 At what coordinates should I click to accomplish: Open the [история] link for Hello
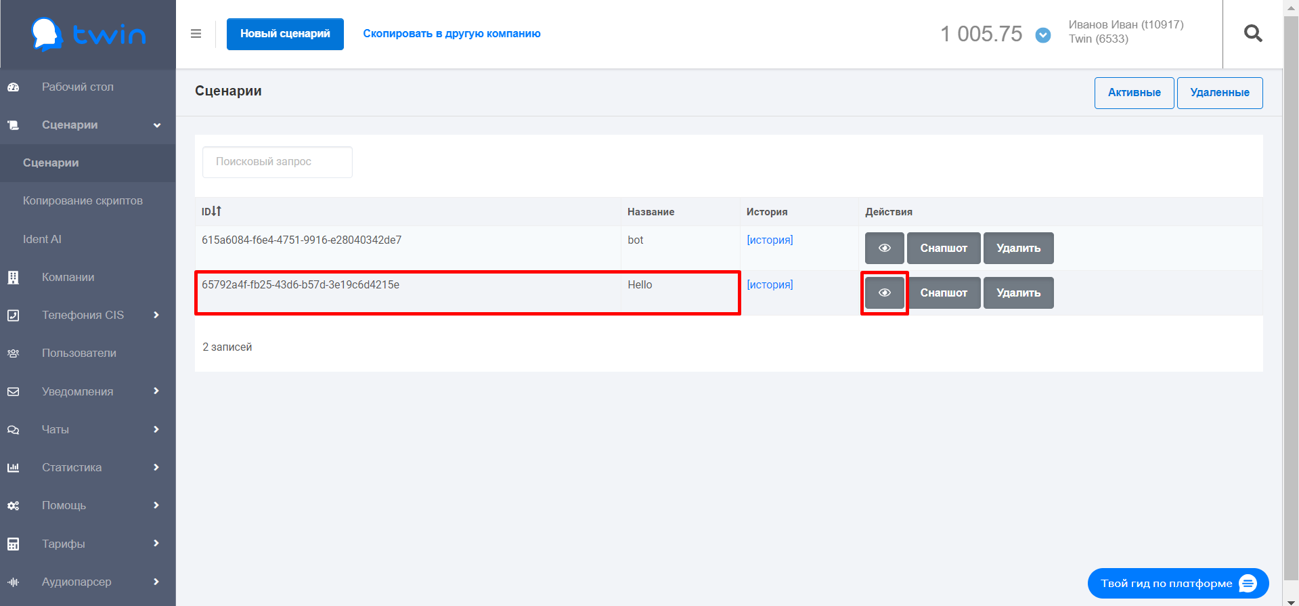pyautogui.click(x=770, y=284)
